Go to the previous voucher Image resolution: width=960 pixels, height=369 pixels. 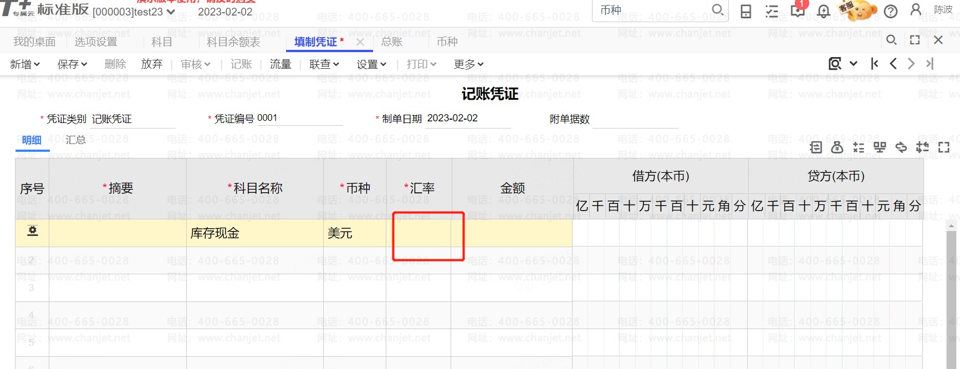tap(893, 64)
